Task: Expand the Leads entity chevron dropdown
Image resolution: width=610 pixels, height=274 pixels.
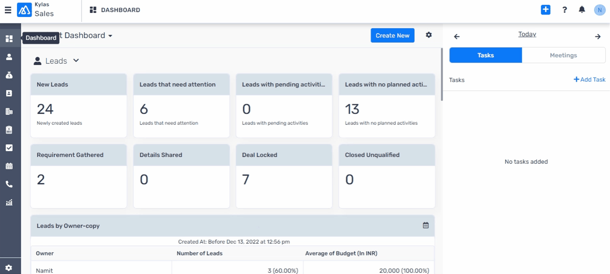Action: 76,61
